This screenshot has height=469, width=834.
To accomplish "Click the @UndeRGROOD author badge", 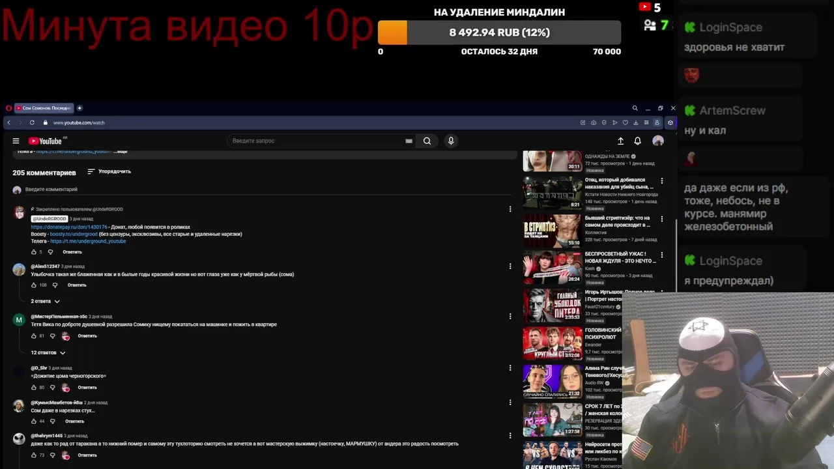I will (x=50, y=218).
